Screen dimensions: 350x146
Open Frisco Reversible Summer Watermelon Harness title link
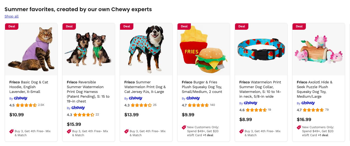pos(88,92)
